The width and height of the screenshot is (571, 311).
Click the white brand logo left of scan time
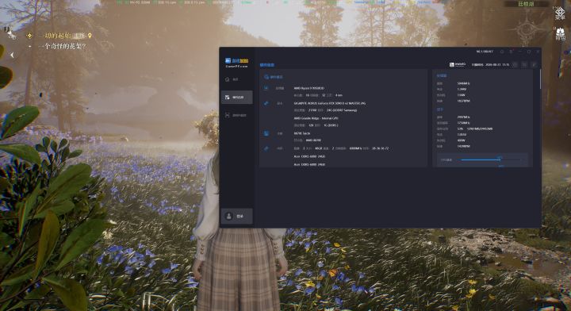coord(458,64)
